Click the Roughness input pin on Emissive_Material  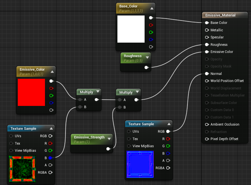point(207,45)
